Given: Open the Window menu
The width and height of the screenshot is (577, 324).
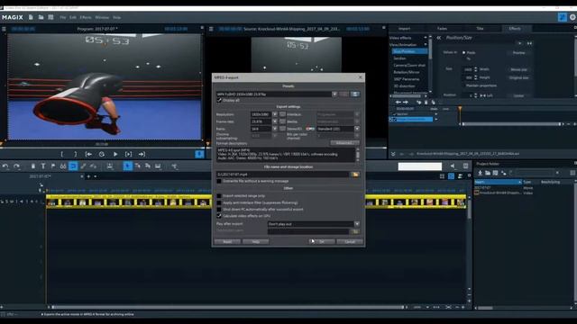Looking at the screenshot, I should click(102, 17).
